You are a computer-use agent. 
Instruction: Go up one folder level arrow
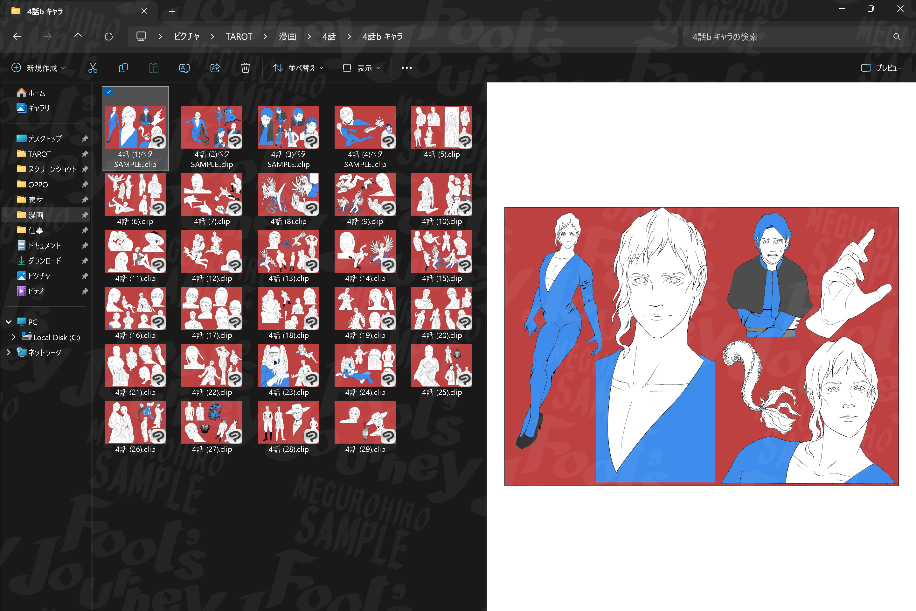(x=78, y=37)
